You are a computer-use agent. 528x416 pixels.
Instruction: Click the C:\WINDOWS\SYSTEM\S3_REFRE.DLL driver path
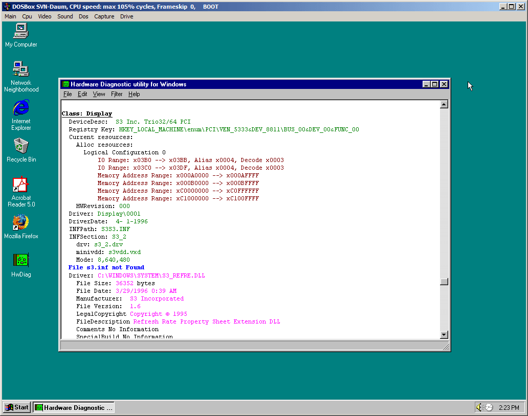coord(151,275)
